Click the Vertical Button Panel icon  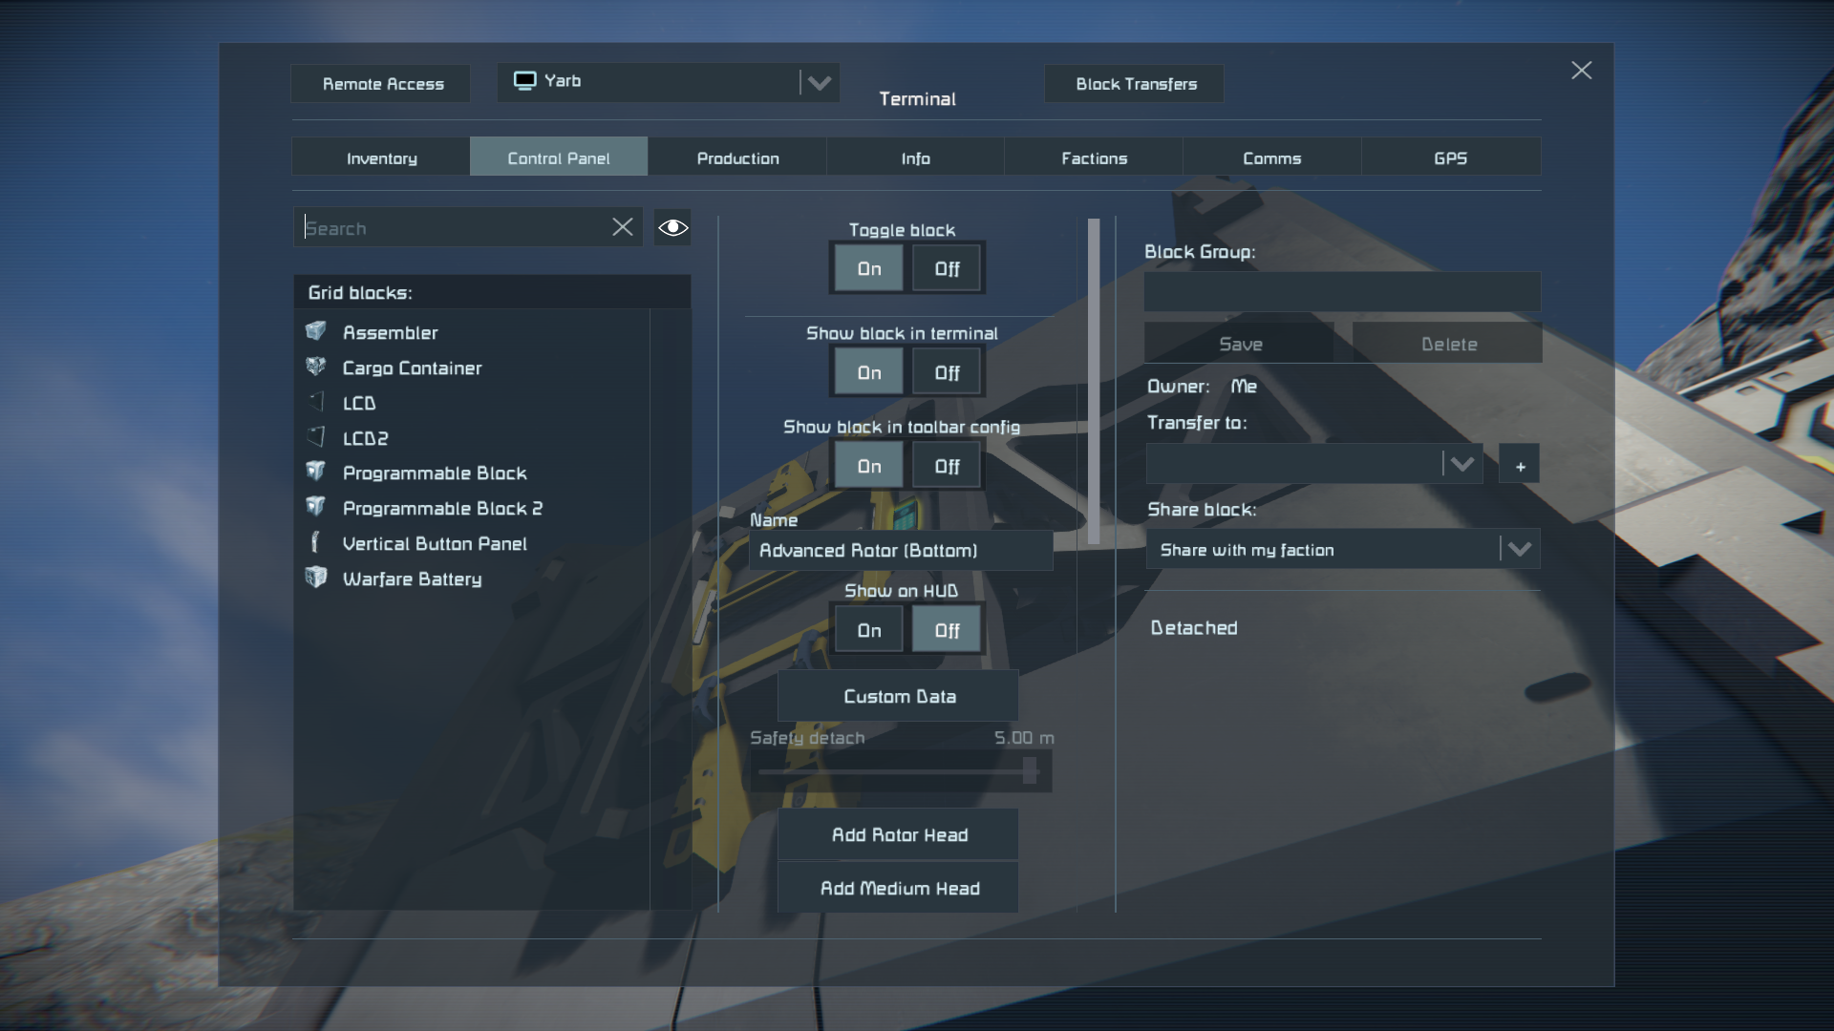(x=316, y=542)
